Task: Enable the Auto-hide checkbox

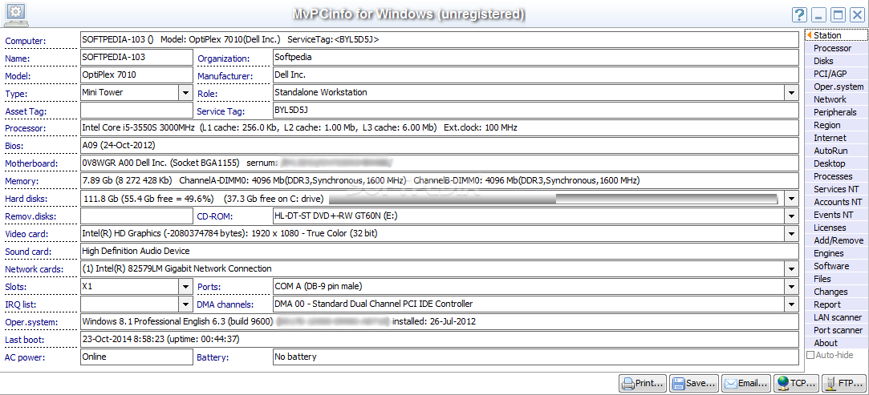Action: point(810,355)
